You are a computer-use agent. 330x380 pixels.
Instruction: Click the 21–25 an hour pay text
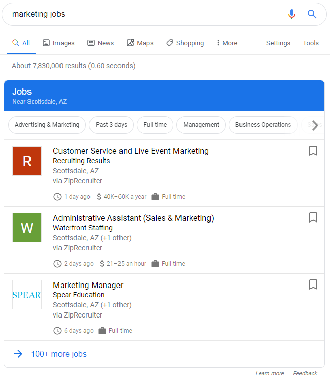(x=127, y=264)
